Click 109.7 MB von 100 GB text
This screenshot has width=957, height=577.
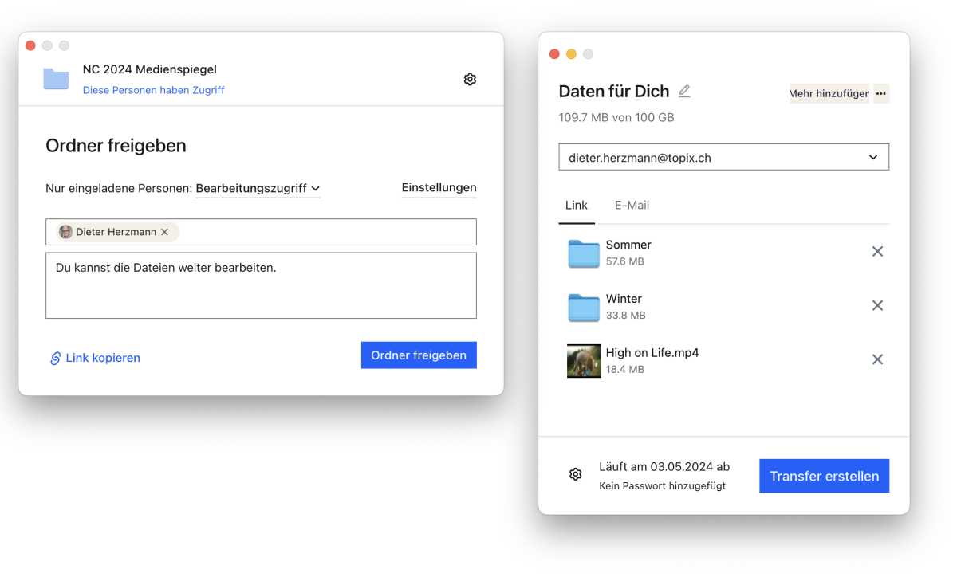pyautogui.click(x=616, y=117)
